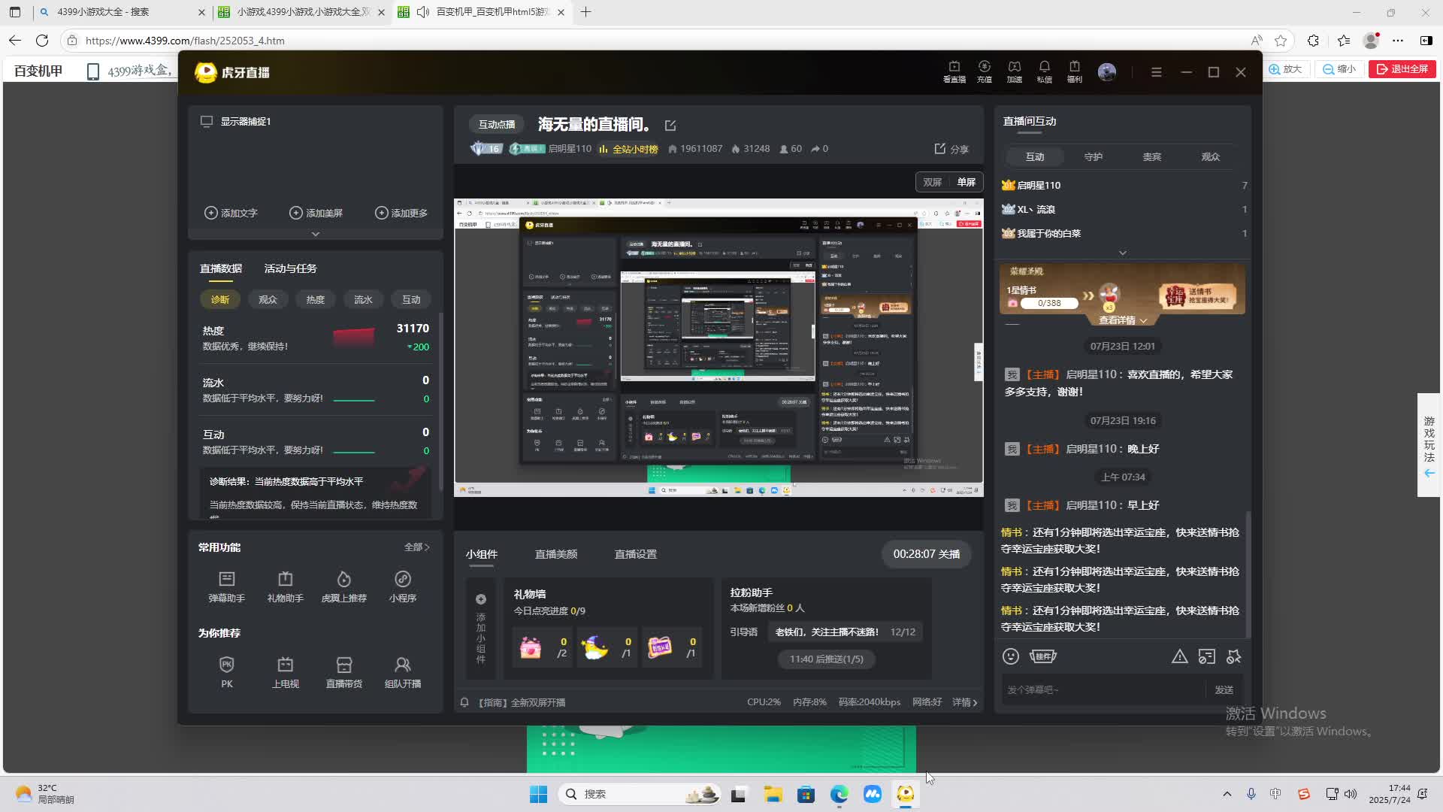Screen dimensions: 1443x812
Task: Open the 弹幕助手 danmaku assistant icon
Action: [226, 580]
